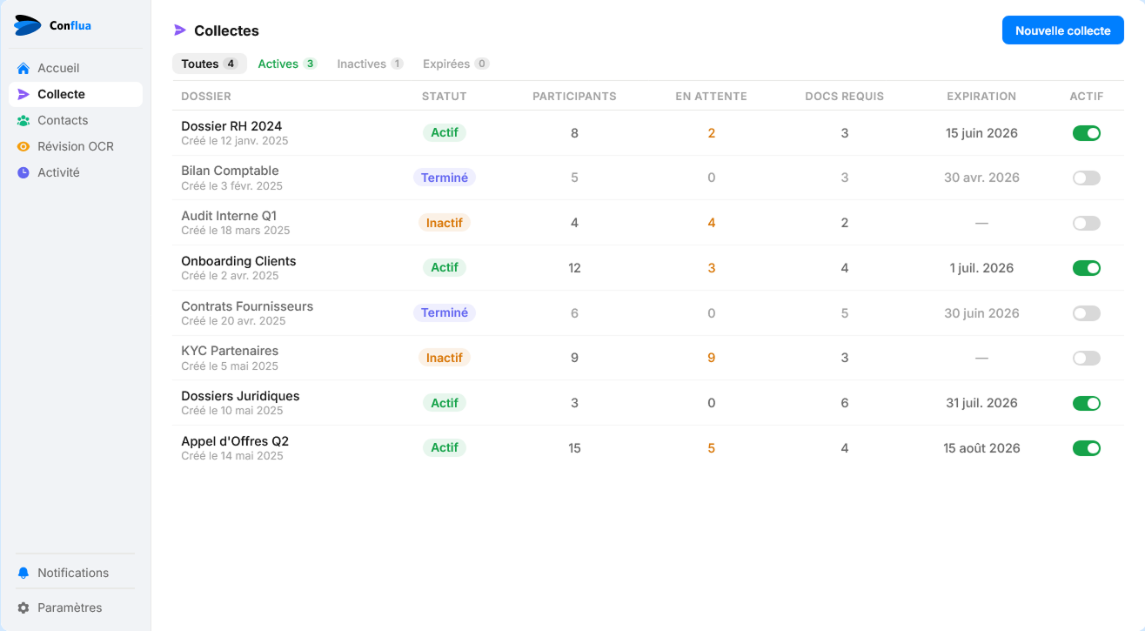Open the Dossiers Juridiques collection
This screenshot has height=631, width=1145.
pos(240,396)
